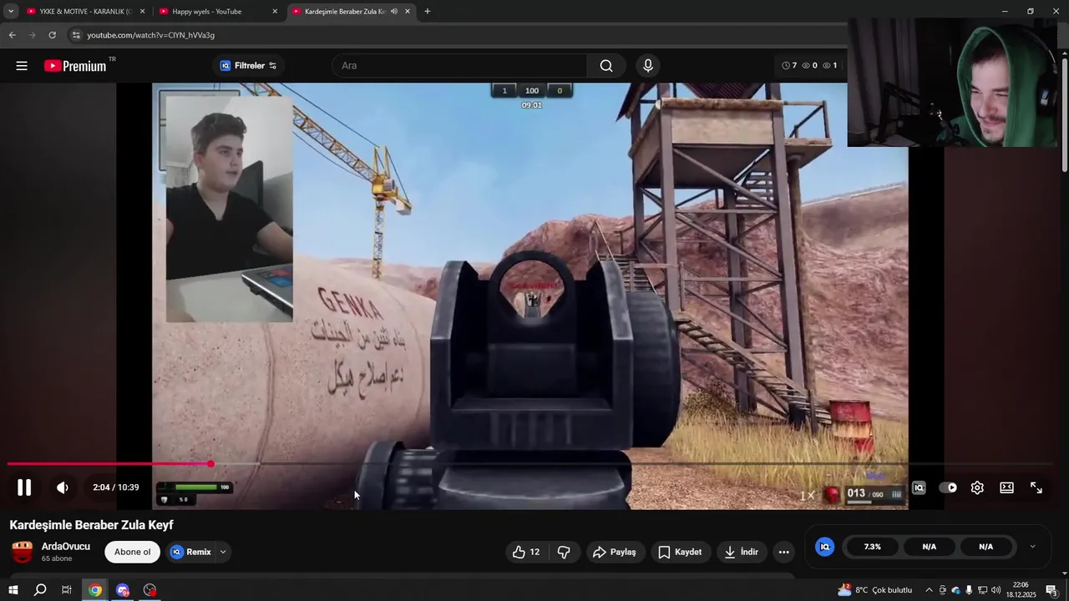The height and width of the screenshot is (601, 1069).
Task: Mute the video with the volume icon
Action: (63, 487)
